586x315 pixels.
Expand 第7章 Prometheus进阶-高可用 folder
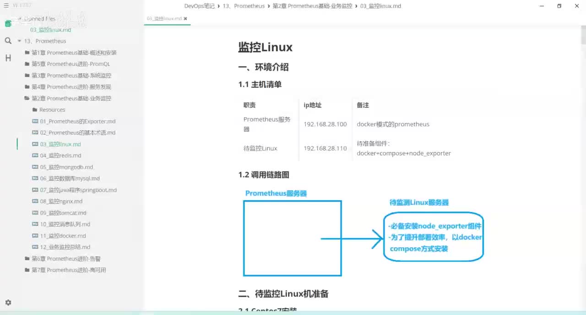65,270
